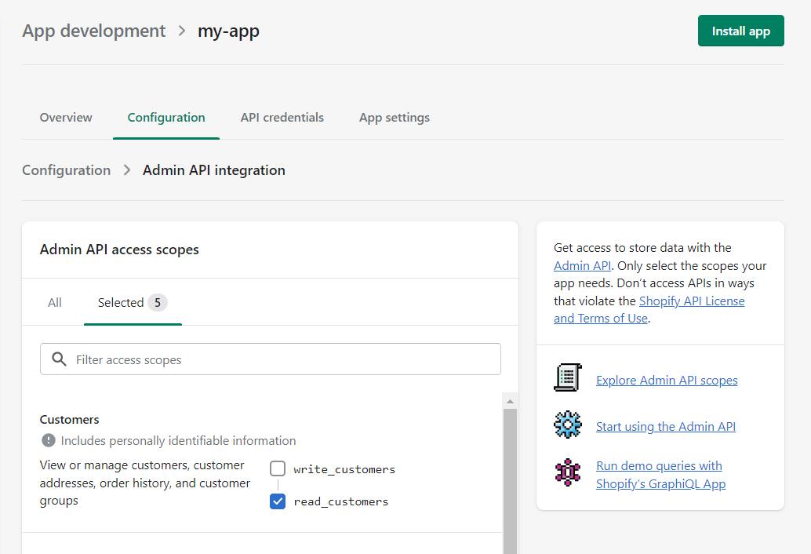Click the scroll document icon beside Explore scopes
Screen dimensions: 811x554
coord(567,377)
